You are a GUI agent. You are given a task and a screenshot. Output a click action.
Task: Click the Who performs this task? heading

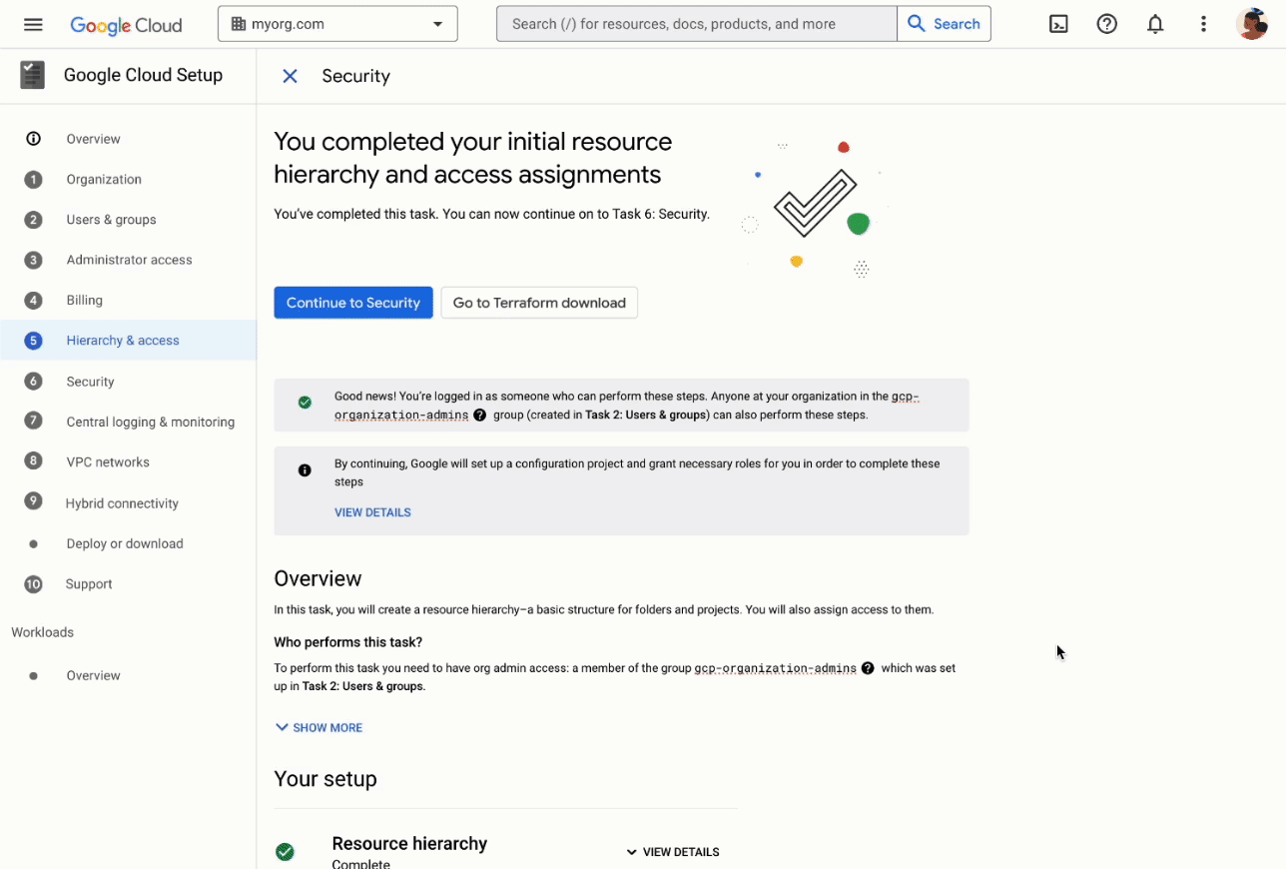click(348, 642)
